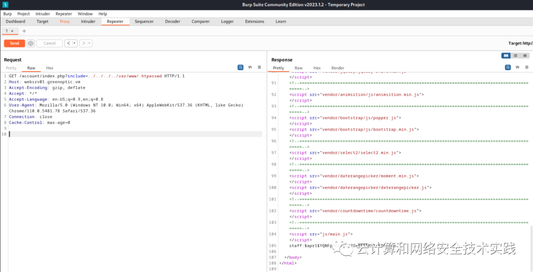Switch to Learn tab
This screenshot has width=533, height=272.
tap(281, 21)
